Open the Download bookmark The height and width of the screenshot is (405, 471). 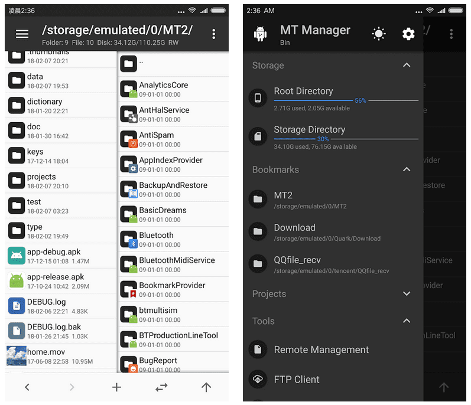pos(333,232)
